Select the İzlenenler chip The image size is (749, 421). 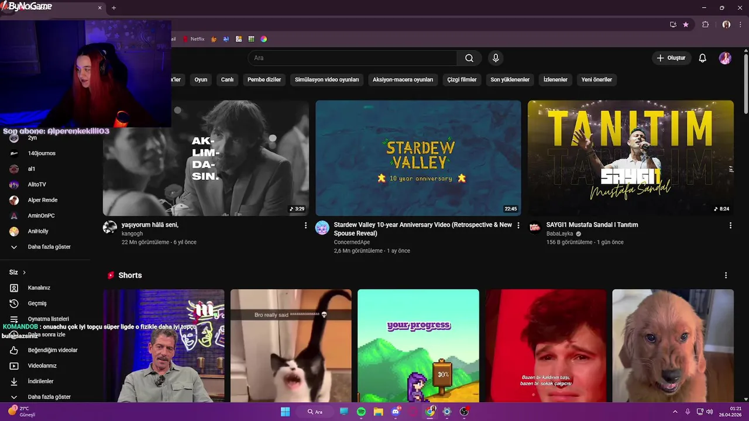(555, 80)
